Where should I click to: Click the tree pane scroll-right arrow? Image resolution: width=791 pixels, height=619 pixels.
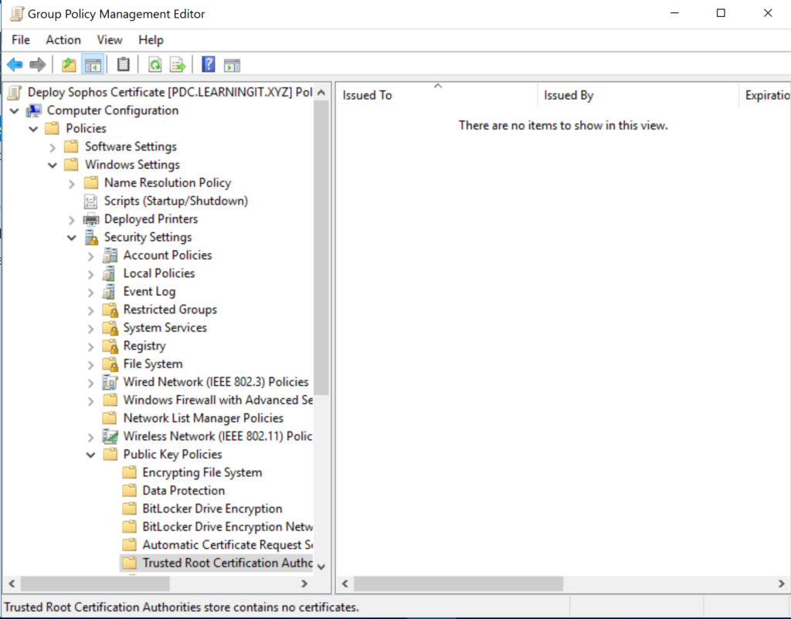[x=304, y=583]
